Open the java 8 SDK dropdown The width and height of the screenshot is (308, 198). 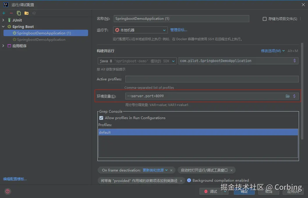click(137, 61)
